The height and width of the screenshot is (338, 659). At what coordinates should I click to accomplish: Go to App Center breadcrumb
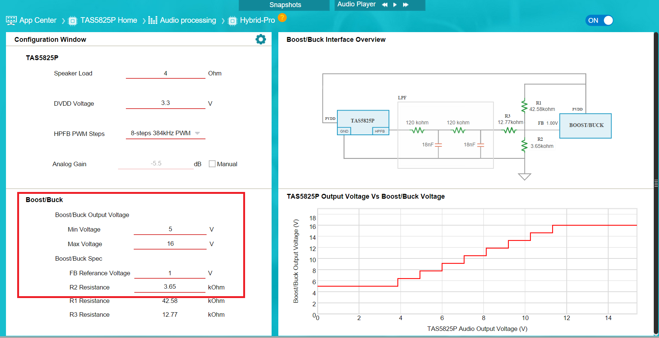(38, 20)
